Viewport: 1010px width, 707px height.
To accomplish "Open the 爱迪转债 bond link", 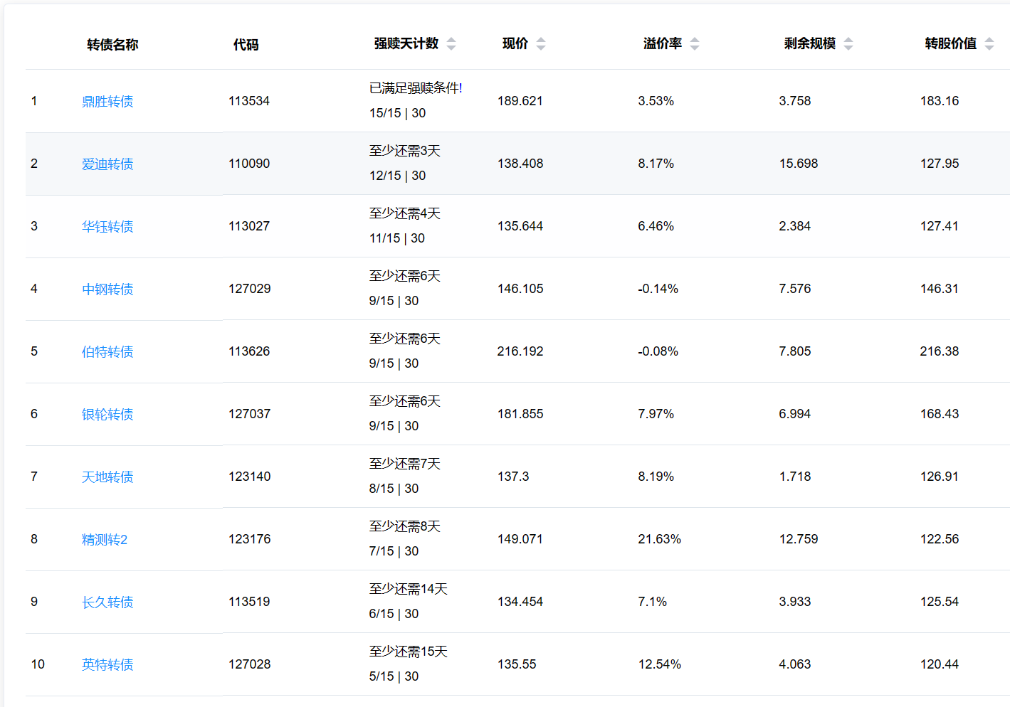I will [107, 164].
